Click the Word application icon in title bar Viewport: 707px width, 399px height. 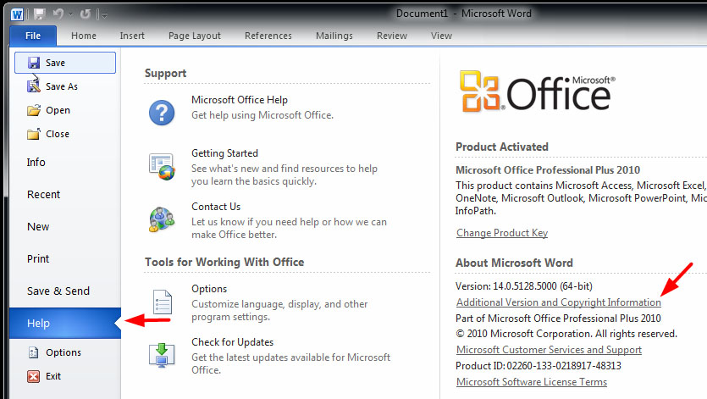point(17,14)
